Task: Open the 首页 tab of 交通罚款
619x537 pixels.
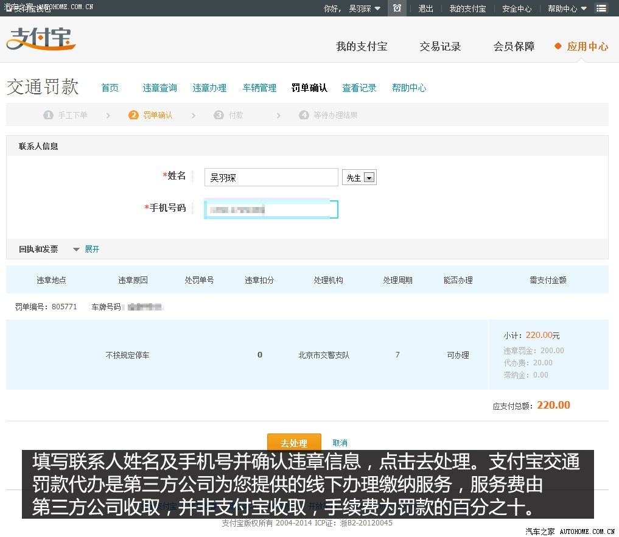Action: (110, 88)
